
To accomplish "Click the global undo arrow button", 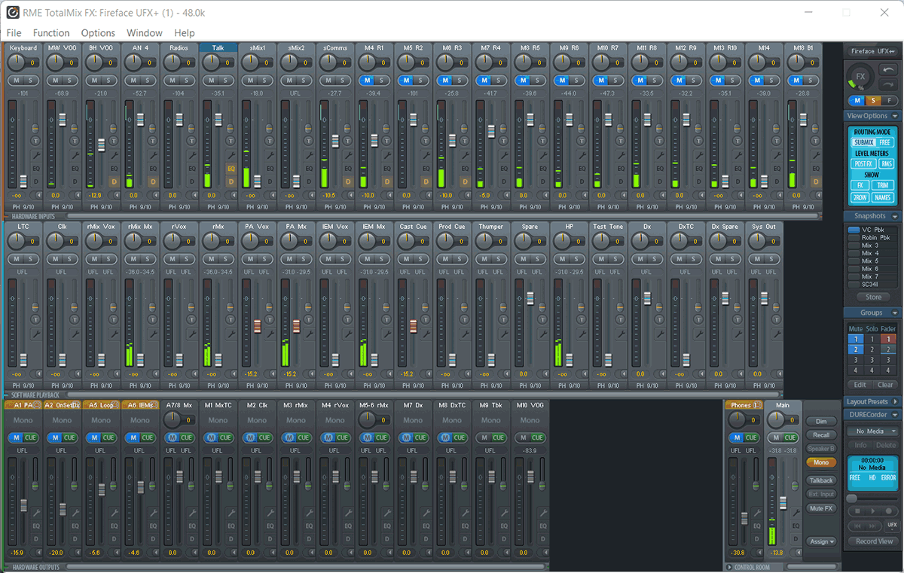I will (887, 70).
